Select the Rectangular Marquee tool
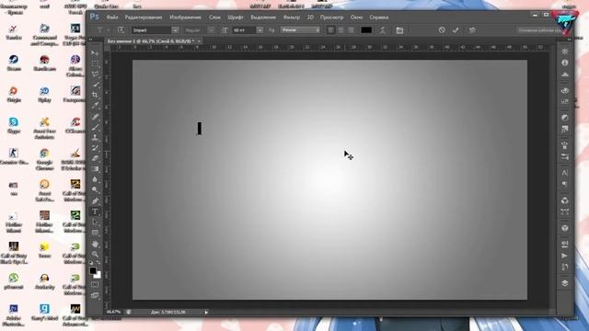The width and height of the screenshot is (589, 331). [95, 63]
